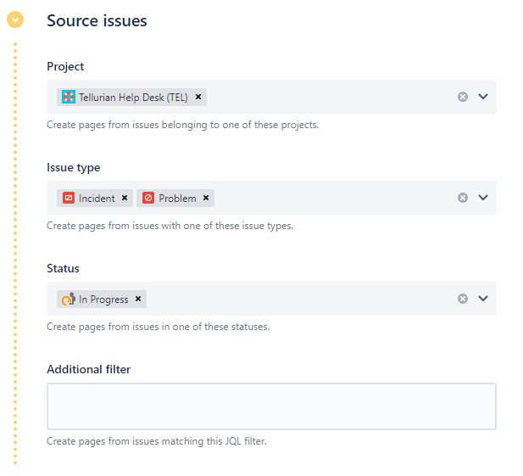The image size is (523, 476).
Task: Open the Issue type dropdown
Action: tap(483, 198)
